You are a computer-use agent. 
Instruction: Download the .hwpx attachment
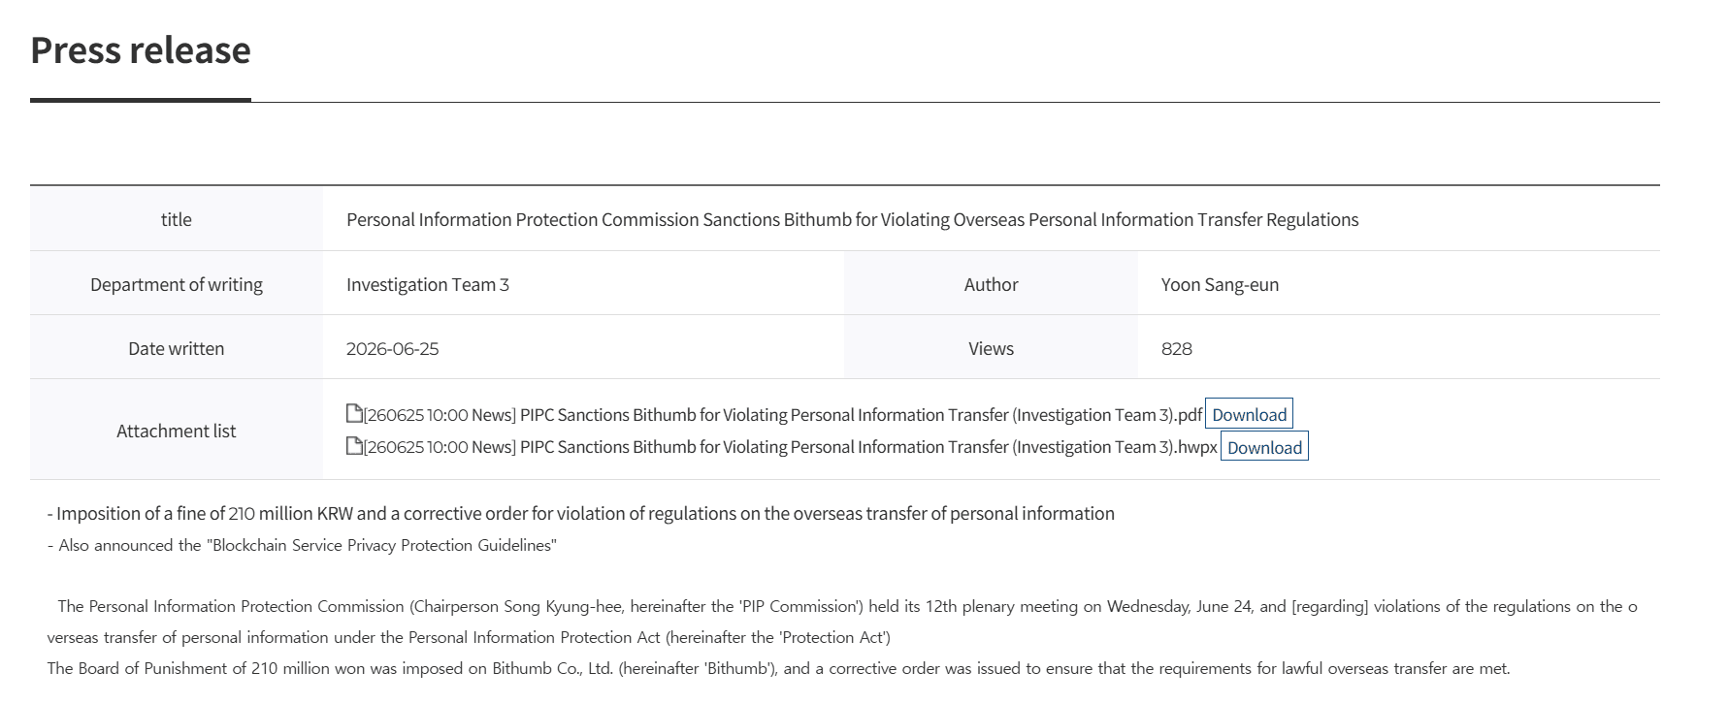click(x=1264, y=447)
